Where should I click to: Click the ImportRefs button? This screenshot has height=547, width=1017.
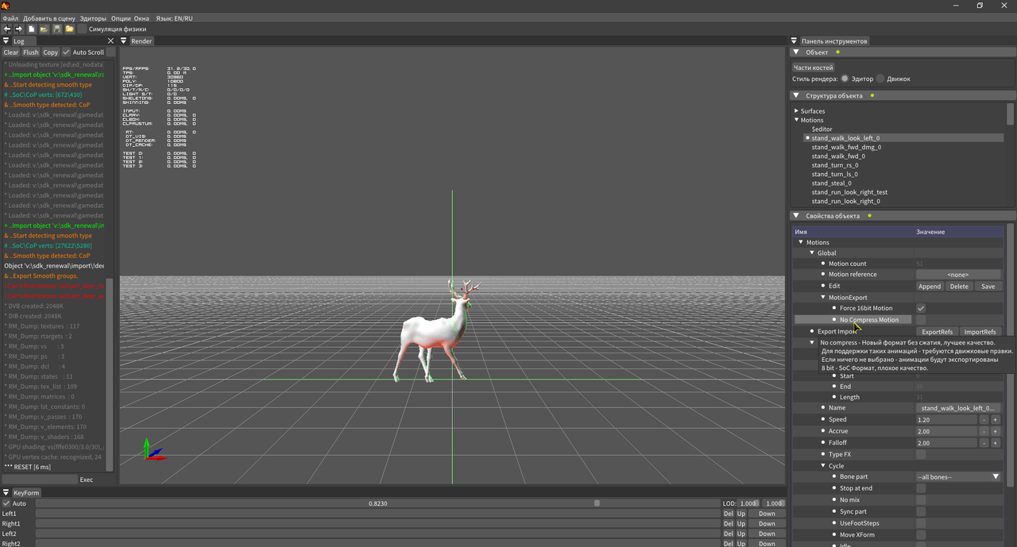[x=980, y=332]
